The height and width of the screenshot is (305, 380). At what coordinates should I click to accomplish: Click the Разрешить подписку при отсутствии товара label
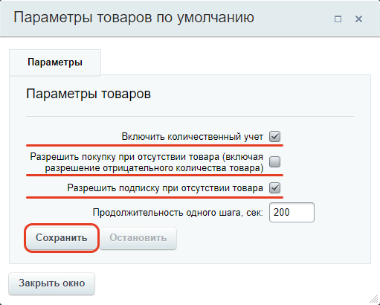click(165, 188)
